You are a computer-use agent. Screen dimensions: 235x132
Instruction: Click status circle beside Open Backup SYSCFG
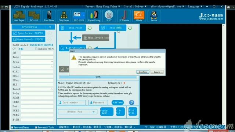(50, 33)
